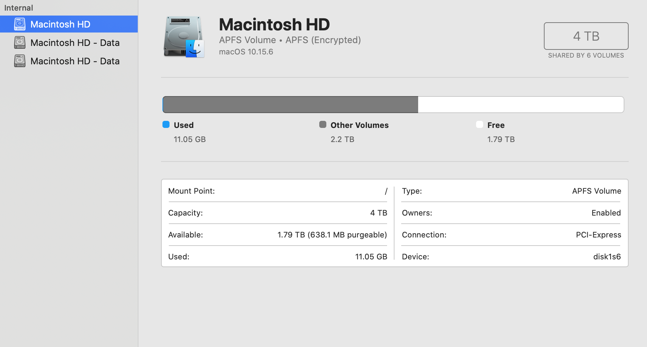Click the white Free legend swatch
Screen dimensions: 647x347
(480, 124)
